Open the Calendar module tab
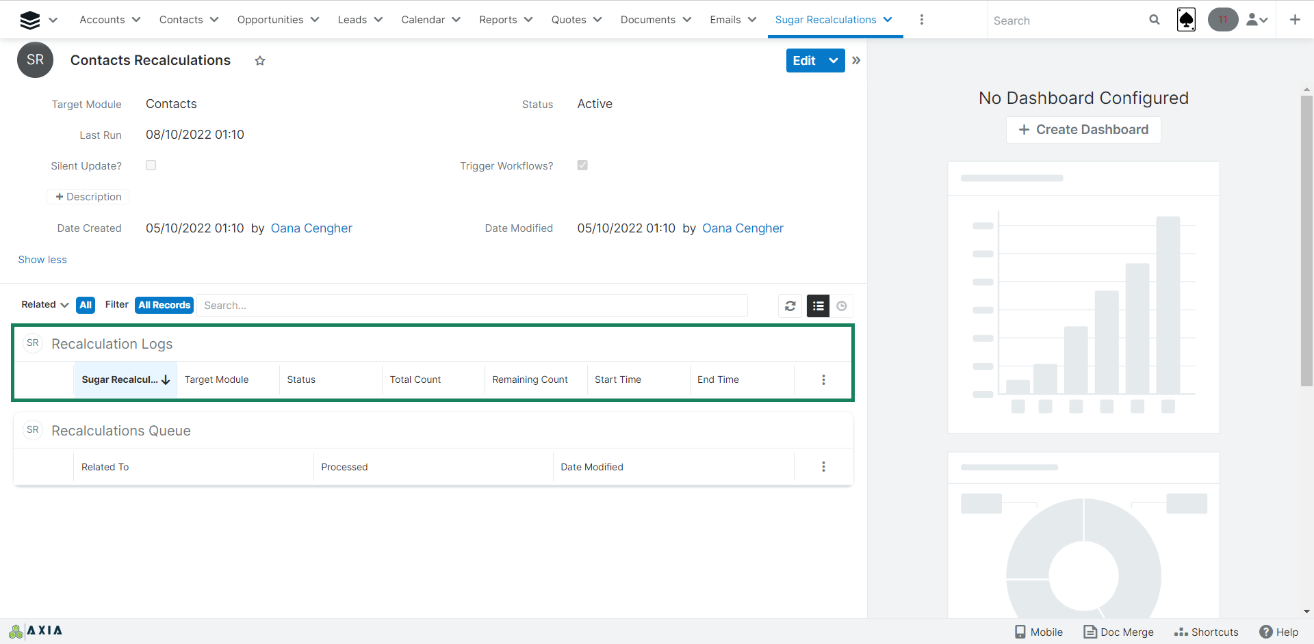Image resolution: width=1314 pixels, height=644 pixels. point(423,20)
